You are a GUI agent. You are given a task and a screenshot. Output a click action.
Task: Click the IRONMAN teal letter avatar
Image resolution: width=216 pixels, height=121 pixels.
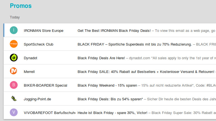pos(14,30)
